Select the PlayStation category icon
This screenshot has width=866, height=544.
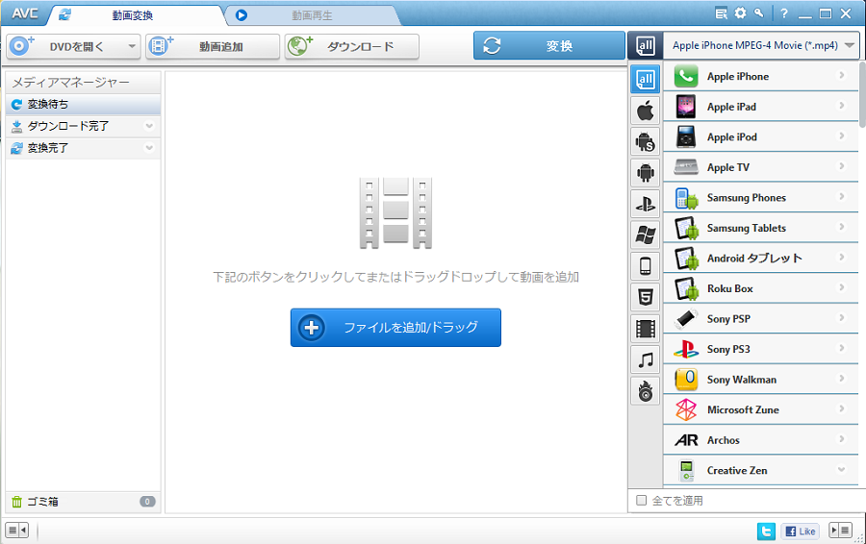[645, 205]
